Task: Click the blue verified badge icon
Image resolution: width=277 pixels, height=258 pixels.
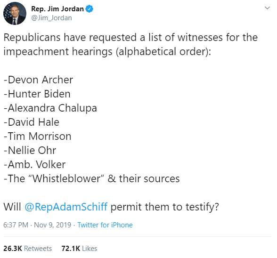Action: click(90, 9)
